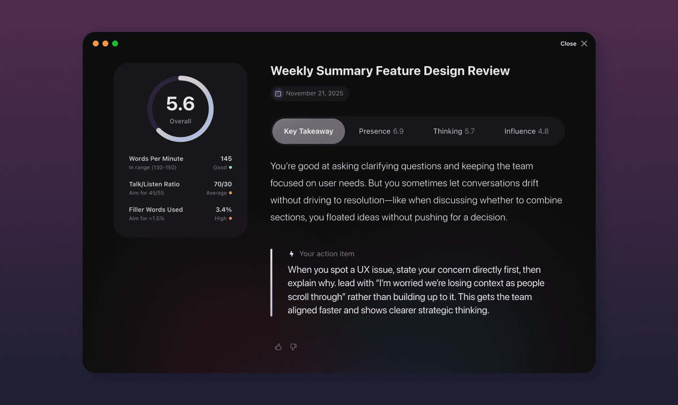
Task: Click the thumbs up feedback icon
Action: pos(278,347)
